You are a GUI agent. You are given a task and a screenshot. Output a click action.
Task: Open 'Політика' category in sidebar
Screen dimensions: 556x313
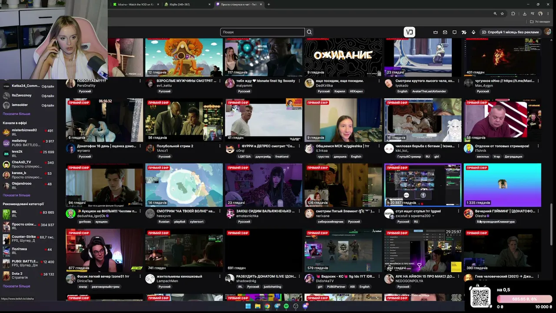coord(28,251)
